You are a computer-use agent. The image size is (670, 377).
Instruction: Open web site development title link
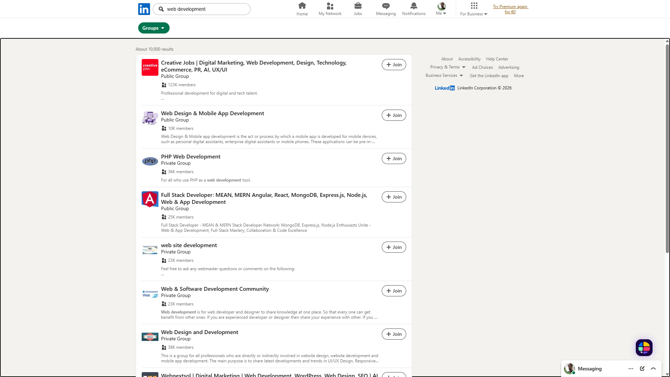(x=189, y=245)
